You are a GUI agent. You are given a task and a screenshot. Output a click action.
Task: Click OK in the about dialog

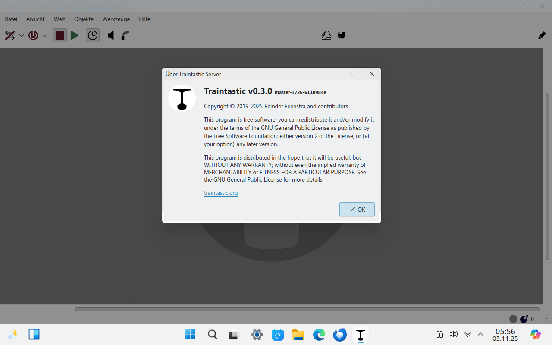tap(357, 210)
